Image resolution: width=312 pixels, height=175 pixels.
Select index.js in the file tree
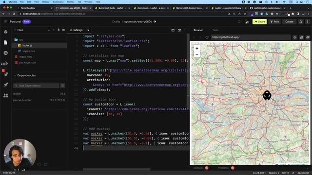pos(39,45)
